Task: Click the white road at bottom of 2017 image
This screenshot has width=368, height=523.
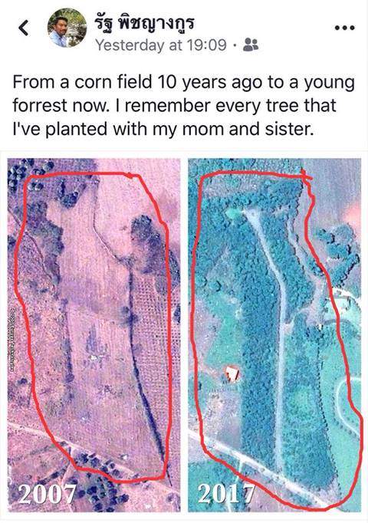Action: (x=253, y=465)
